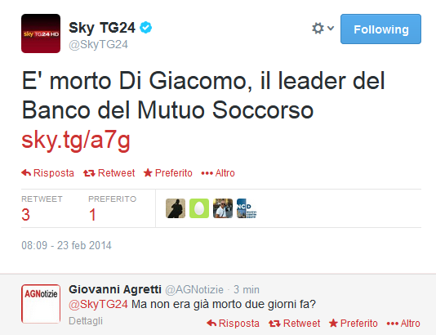Mark main tweet as Preferito
Image resolution: width=436 pixels, height=335 pixels.
point(168,173)
